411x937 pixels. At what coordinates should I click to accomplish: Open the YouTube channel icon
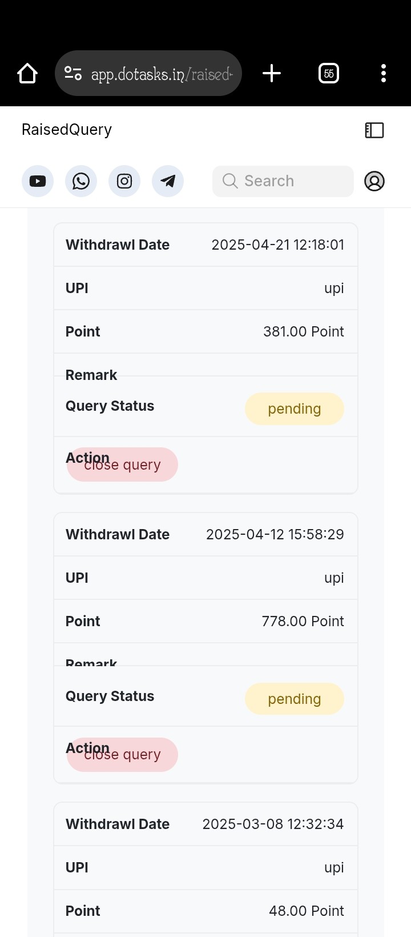point(38,181)
